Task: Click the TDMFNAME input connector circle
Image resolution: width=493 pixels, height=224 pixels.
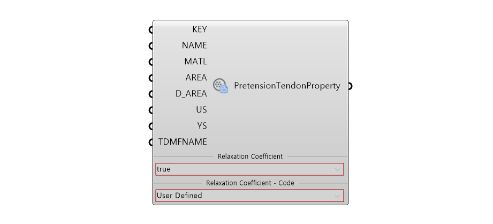Action: pyautogui.click(x=151, y=142)
